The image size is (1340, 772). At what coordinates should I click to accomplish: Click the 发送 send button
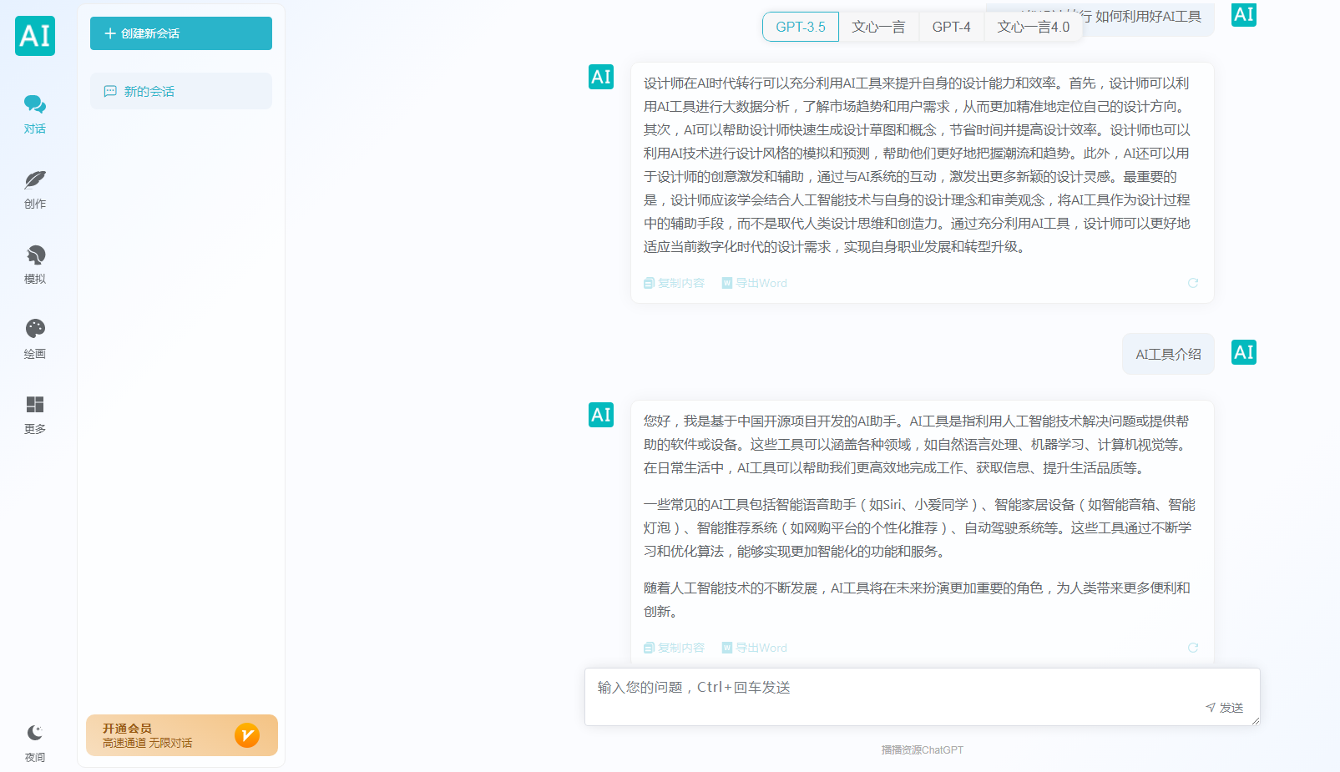(1226, 707)
